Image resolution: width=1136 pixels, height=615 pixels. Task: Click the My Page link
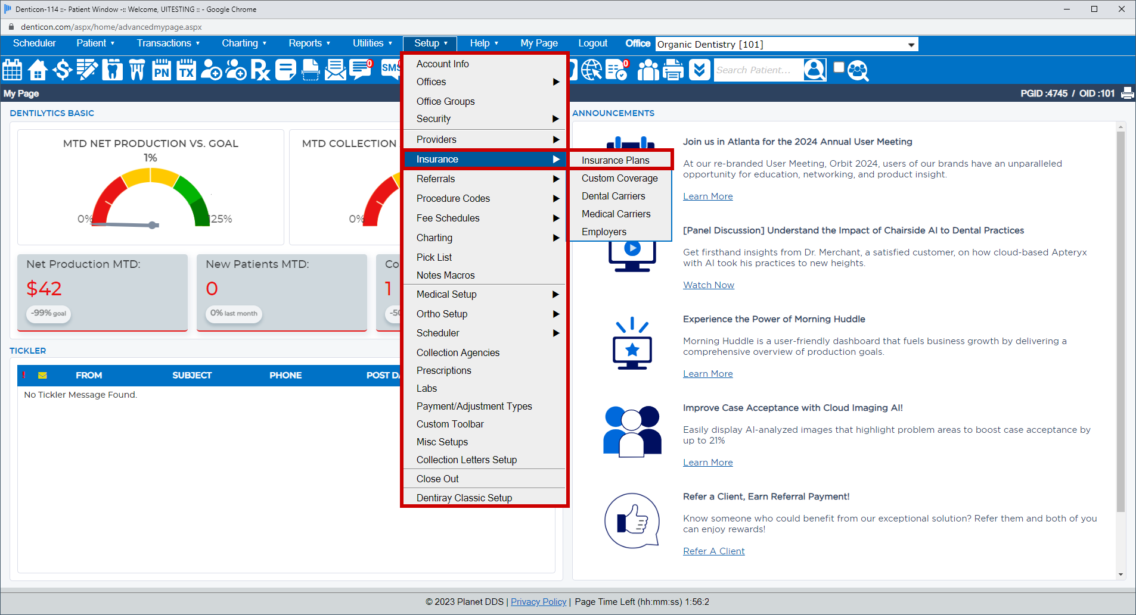(x=539, y=43)
